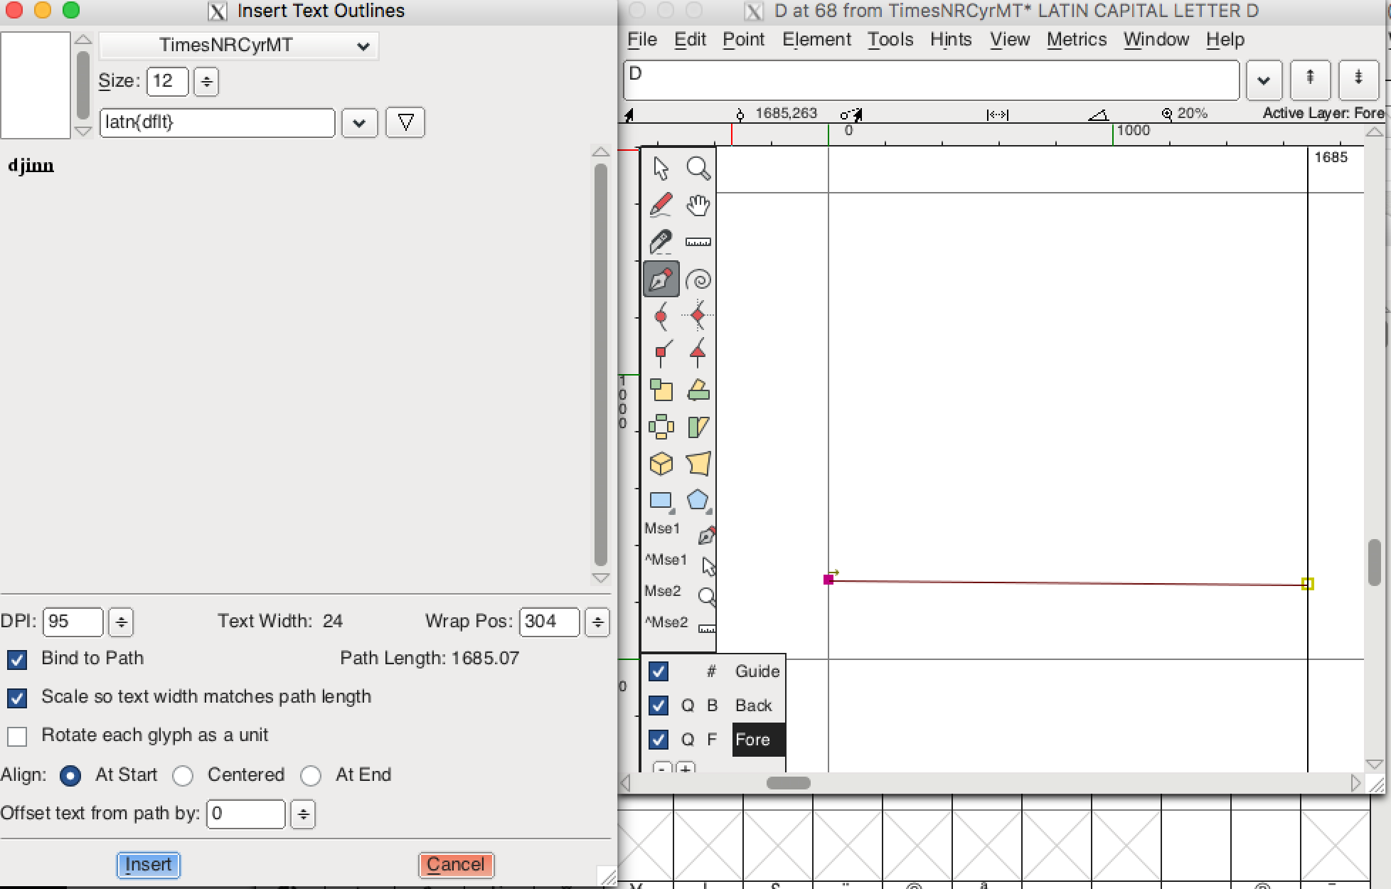Select the Spiro spiral tool
Screen dimensions: 1391x889
click(698, 280)
